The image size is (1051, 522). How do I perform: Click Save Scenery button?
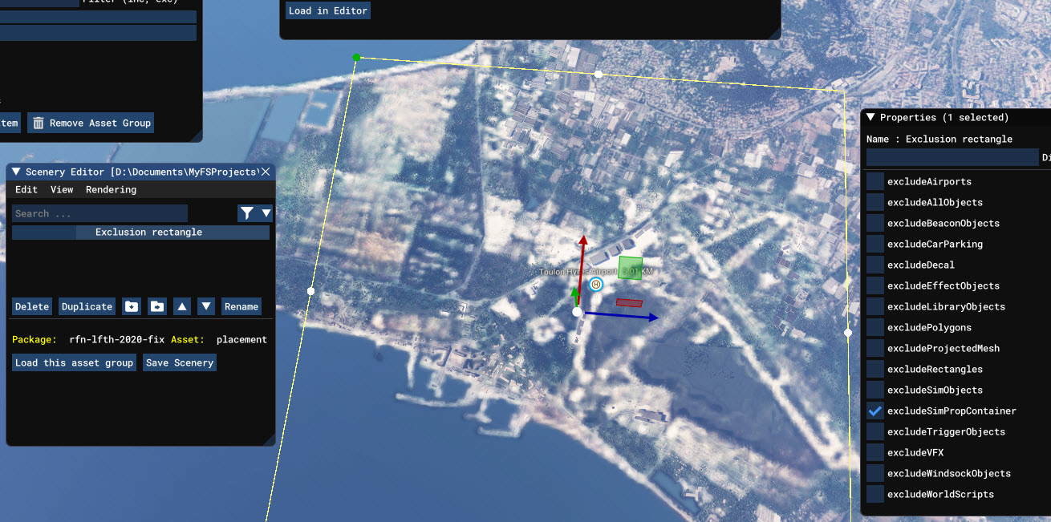(x=180, y=362)
